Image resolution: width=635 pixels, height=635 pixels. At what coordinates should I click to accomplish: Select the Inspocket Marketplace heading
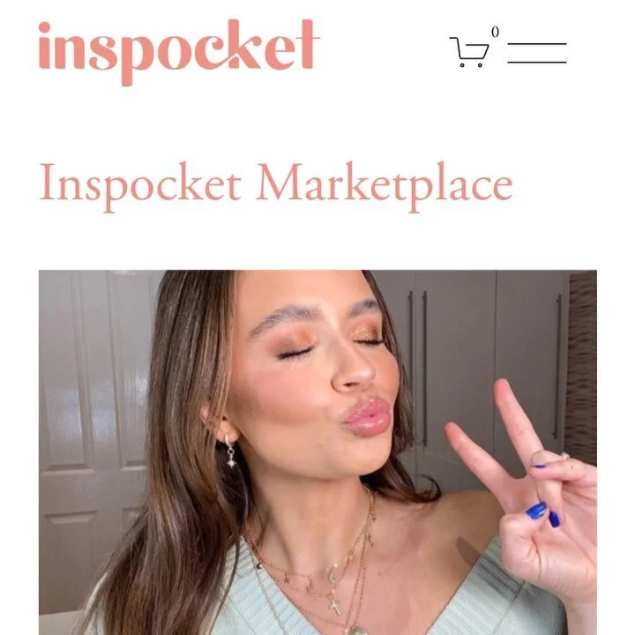(276, 185)
